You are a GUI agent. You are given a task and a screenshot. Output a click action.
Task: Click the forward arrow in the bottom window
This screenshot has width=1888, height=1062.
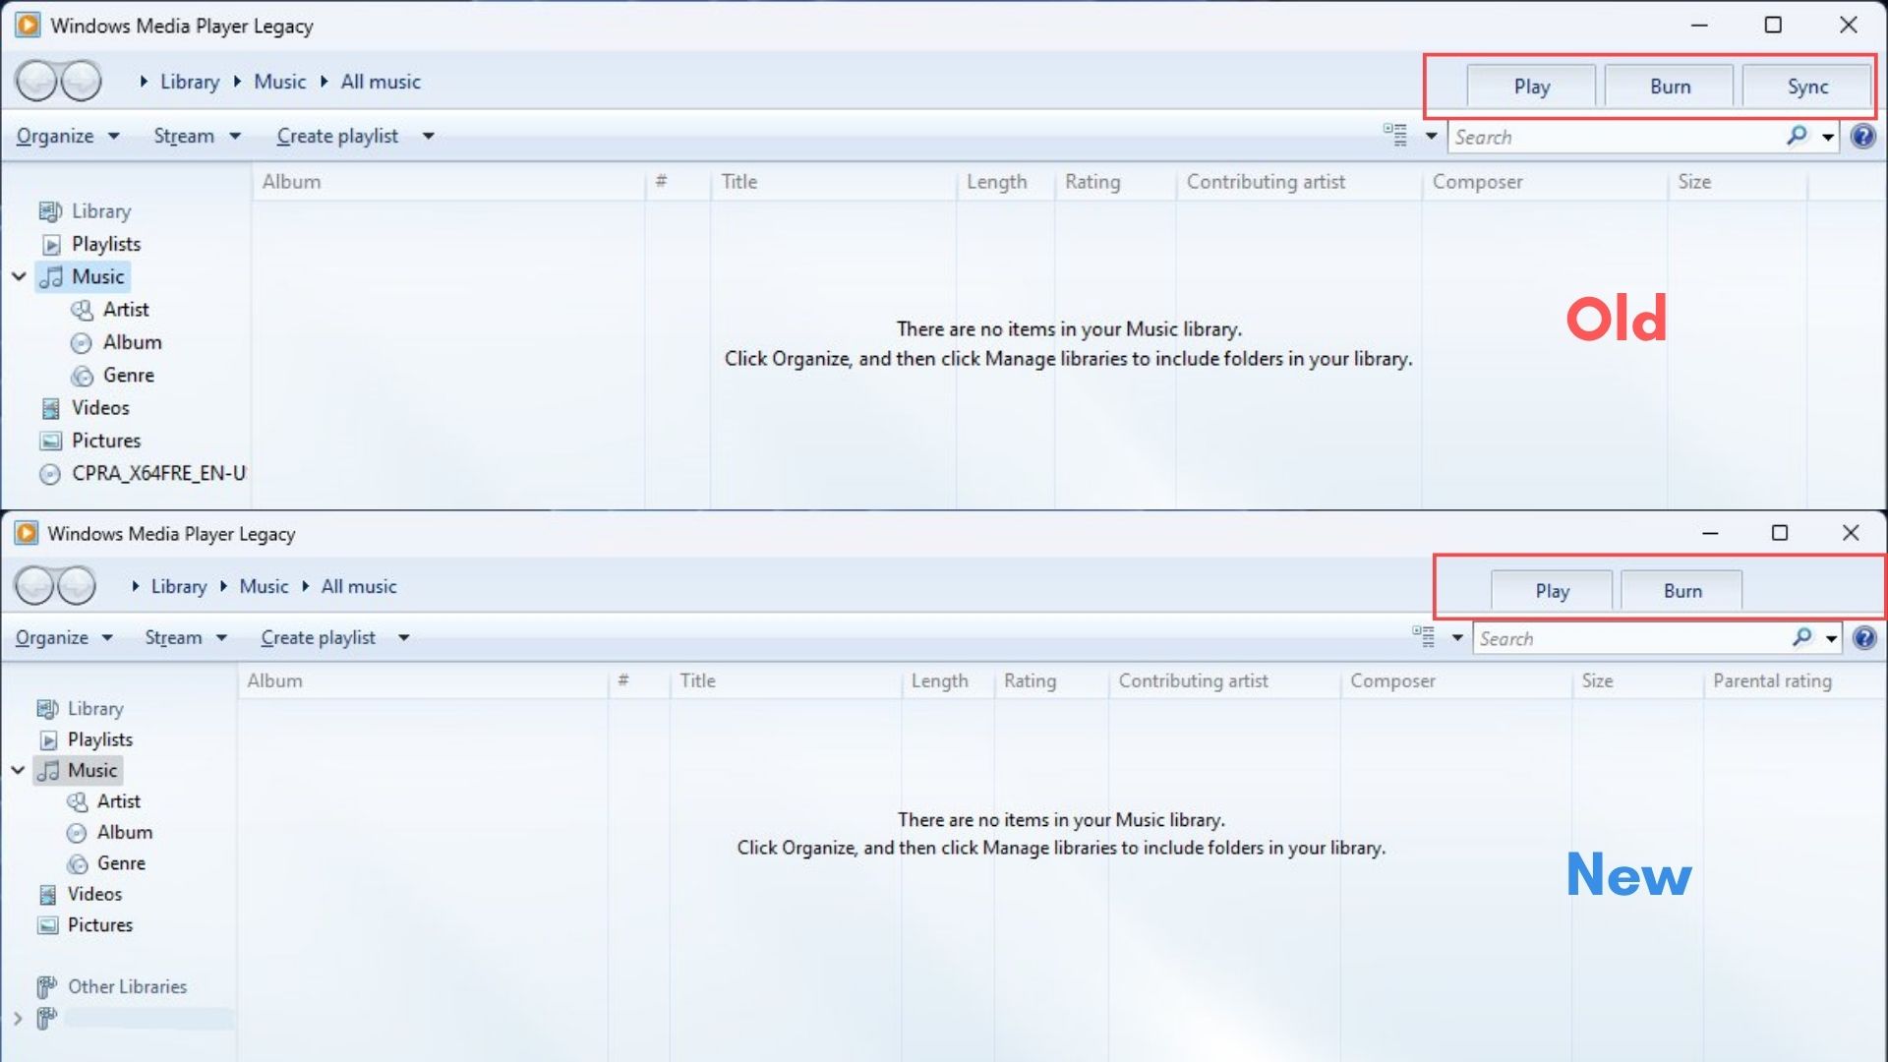click(x=76, y=586)
